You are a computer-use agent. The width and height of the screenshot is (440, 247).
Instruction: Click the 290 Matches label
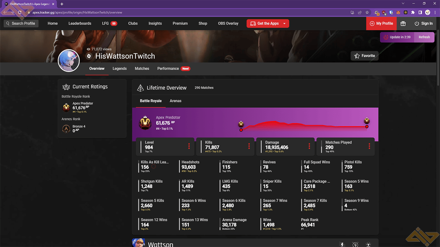click(x=204, y=88)
